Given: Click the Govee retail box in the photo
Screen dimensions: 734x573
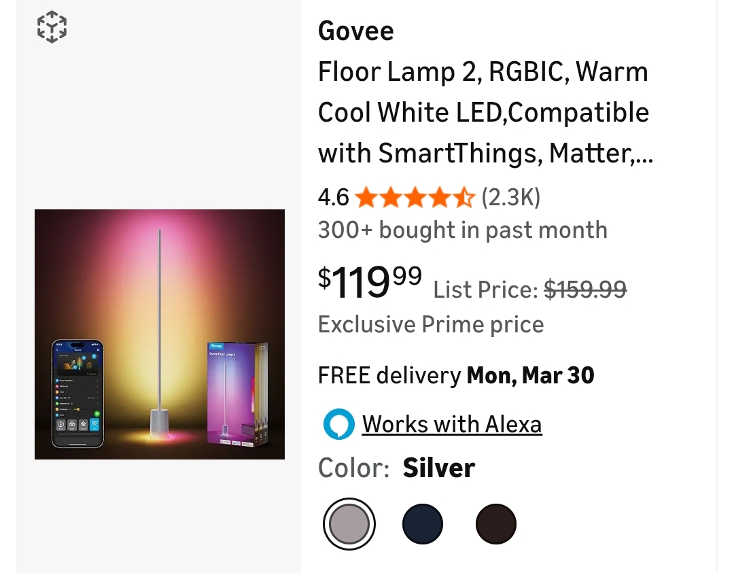Looking at the screenshot, I should 237,394.
